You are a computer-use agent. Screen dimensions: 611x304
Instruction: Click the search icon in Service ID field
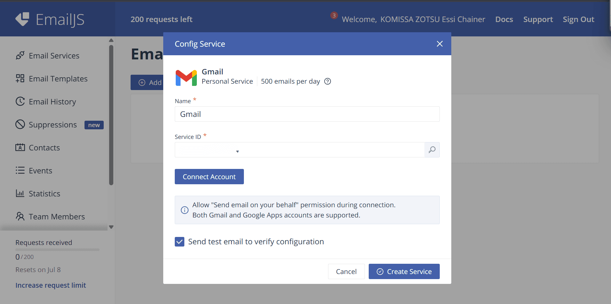tap(432, 150)
